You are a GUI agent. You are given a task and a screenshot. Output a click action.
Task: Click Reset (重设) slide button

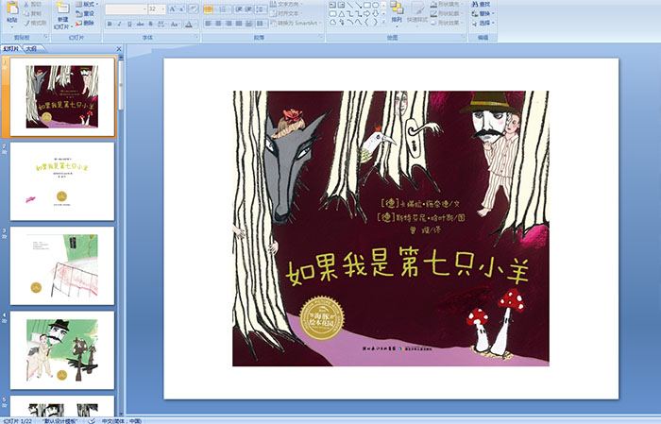point(85,13)
